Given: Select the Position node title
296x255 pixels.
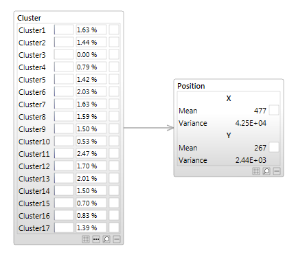Looking at the screenshot, I should point(191,86).
